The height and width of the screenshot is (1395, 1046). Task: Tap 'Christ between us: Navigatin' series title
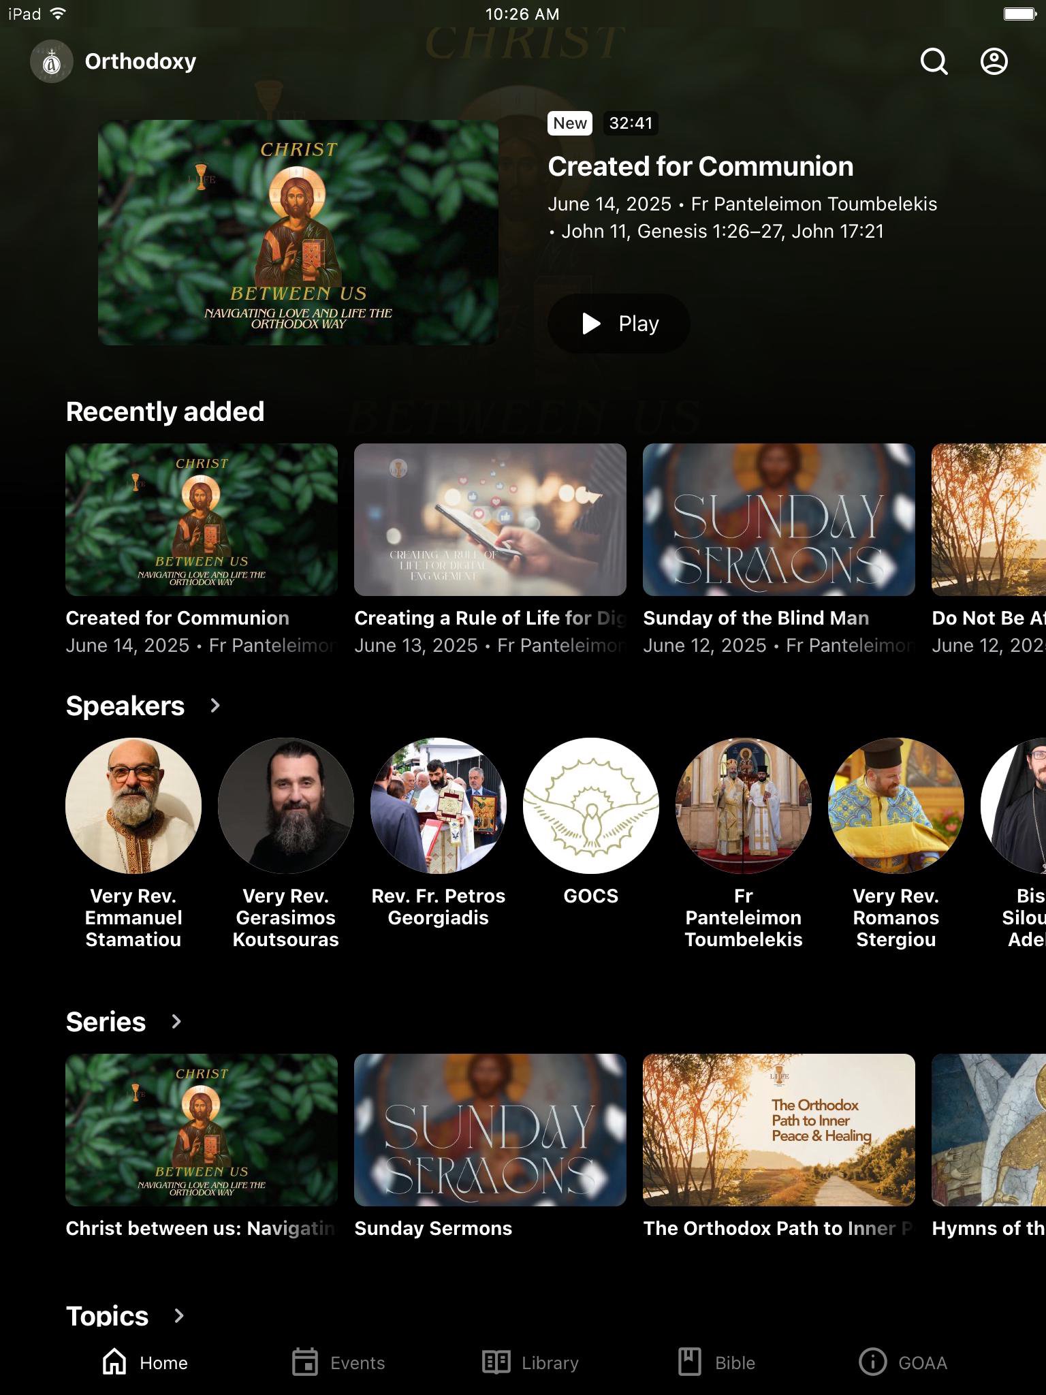pos(201,1228)
